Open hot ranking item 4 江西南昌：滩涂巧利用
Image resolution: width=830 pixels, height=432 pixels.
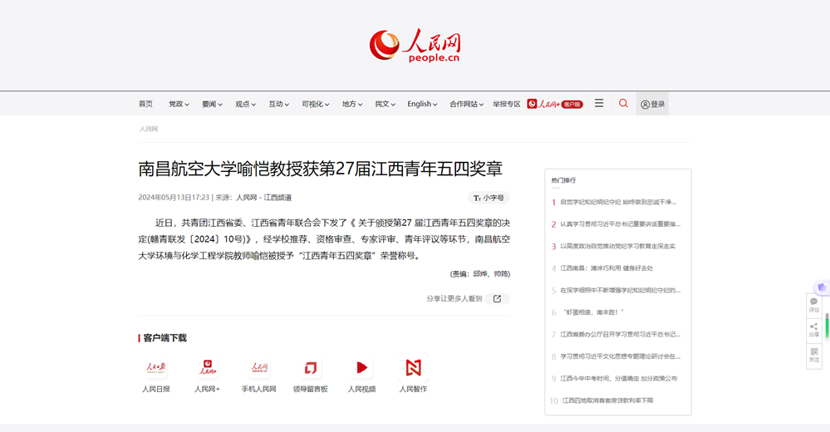click(x=607, y=268)
